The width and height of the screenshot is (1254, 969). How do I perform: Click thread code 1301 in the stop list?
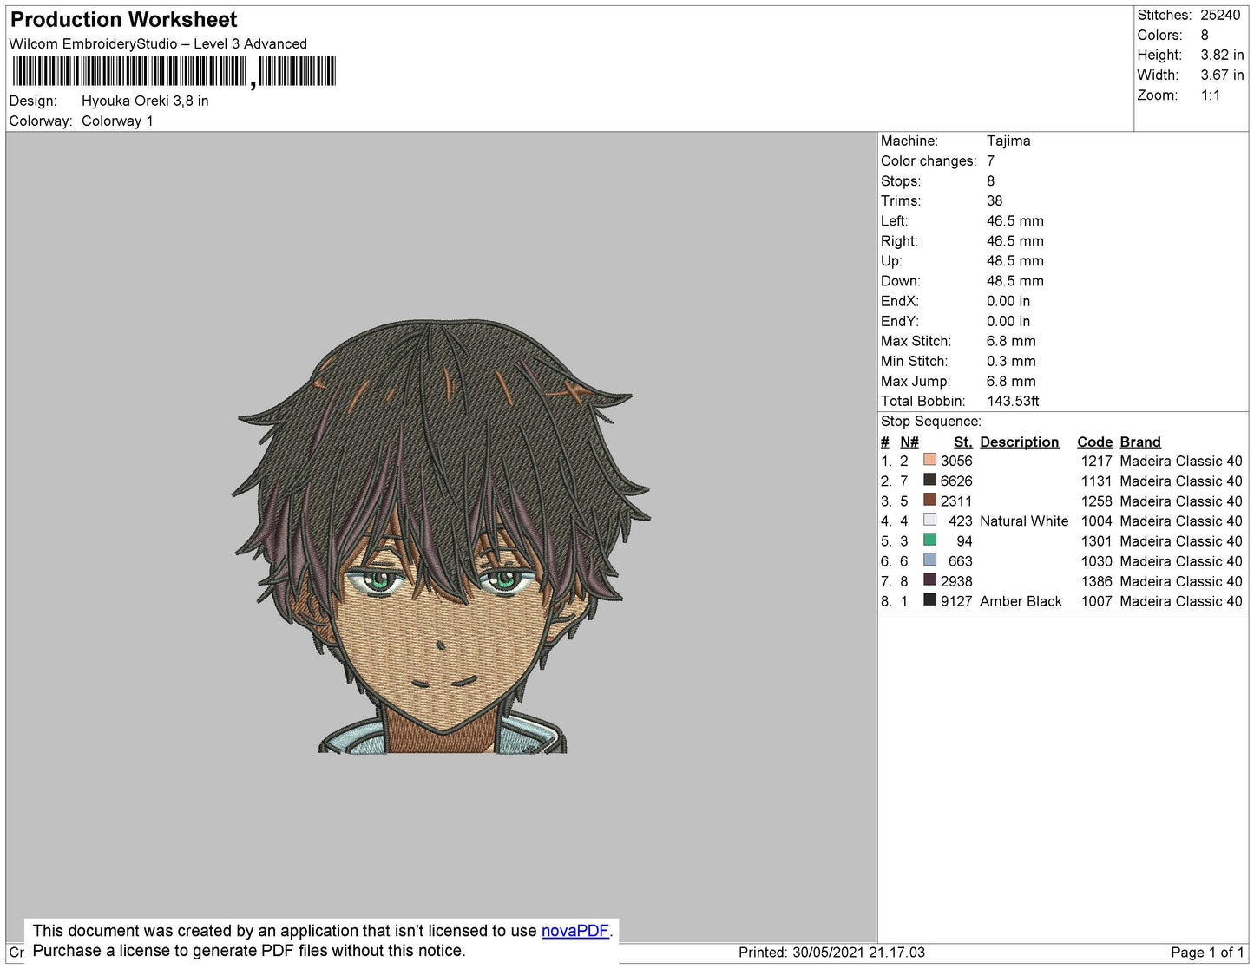1096,540
